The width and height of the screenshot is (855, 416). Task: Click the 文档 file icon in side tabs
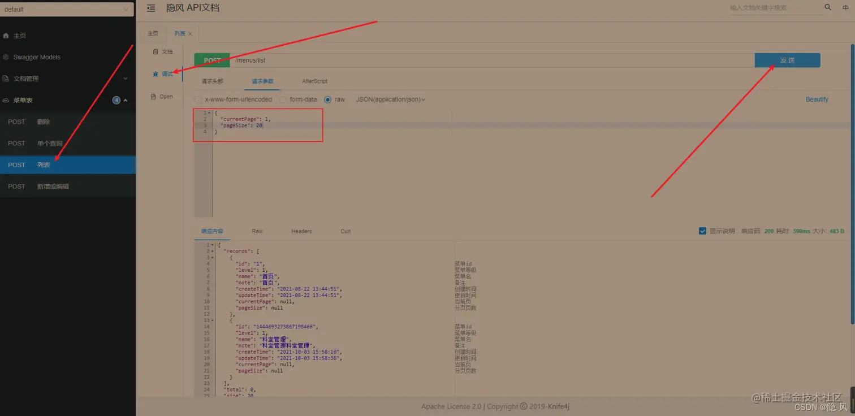156,51
